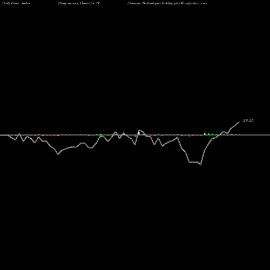This screenshot has width=270, height=270.
Task: Select the 'Sensata Technologies Holding plc' text
Action: pos(153,3)
